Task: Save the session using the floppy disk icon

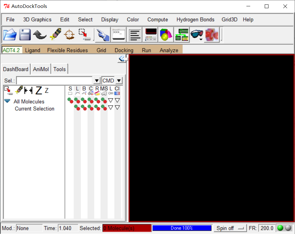Action: (25, 35)
